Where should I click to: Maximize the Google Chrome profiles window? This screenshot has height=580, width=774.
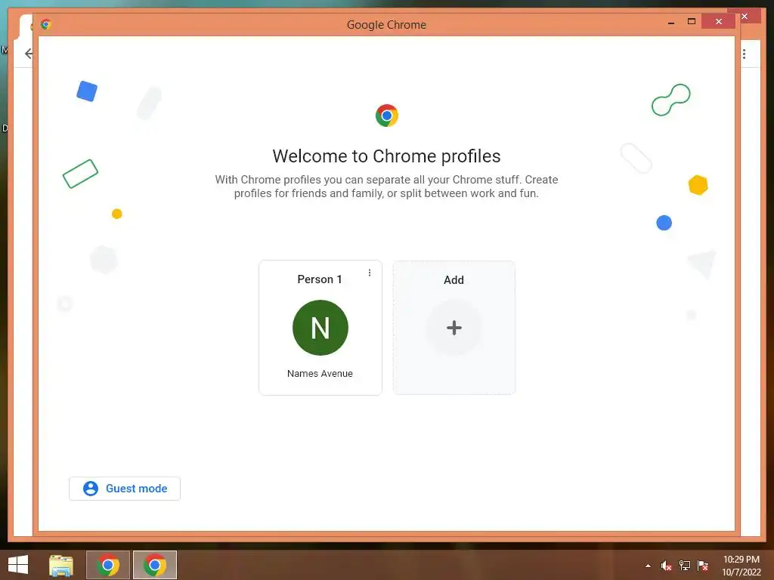(691, 22)
